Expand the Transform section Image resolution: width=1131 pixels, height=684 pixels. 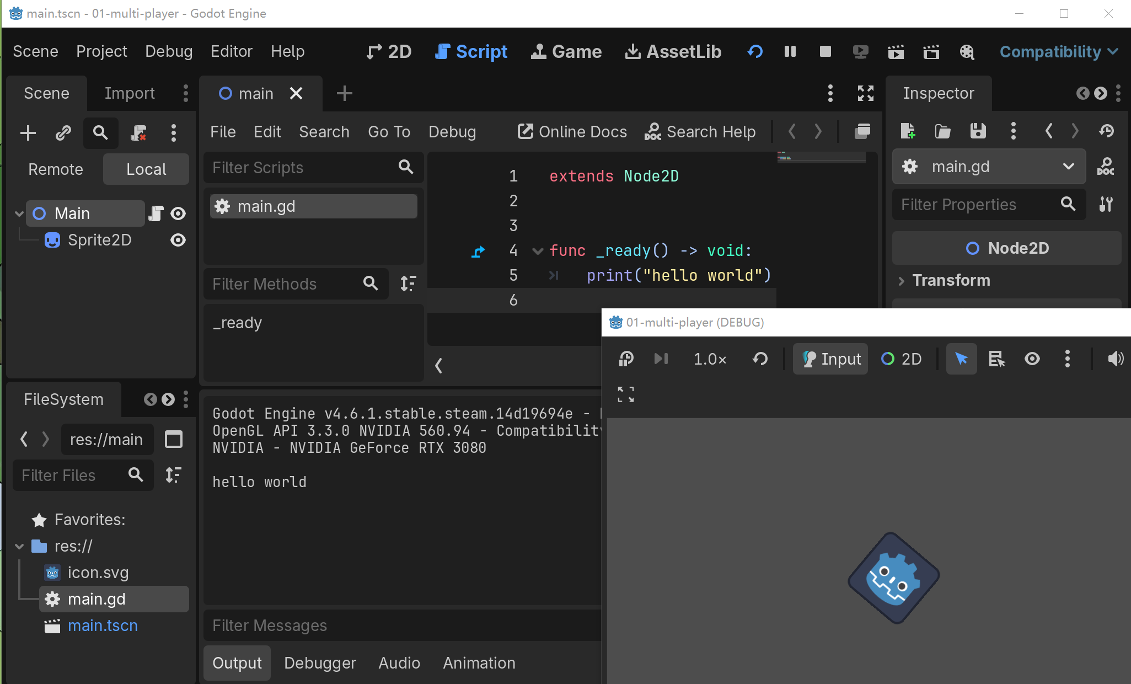point(951,280)
